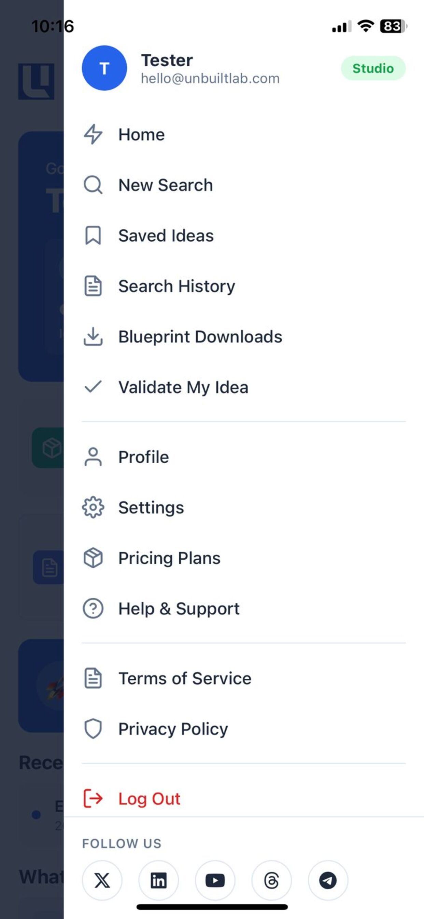Tap the Telegram social icon
Image resolution: width=424 pixels, height=919 pixels.
(328, 880)
